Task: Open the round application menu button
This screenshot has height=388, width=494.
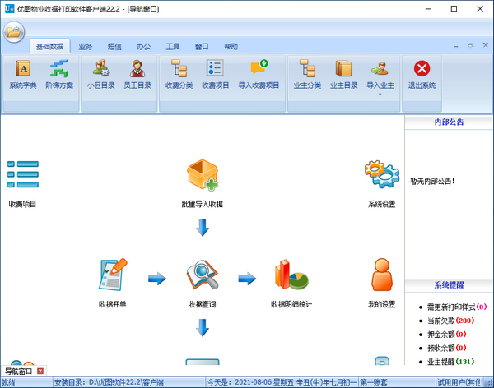Action: click(14, 32)
